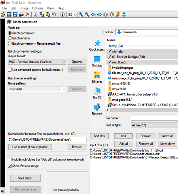Copy image with the copy icon

42,15
